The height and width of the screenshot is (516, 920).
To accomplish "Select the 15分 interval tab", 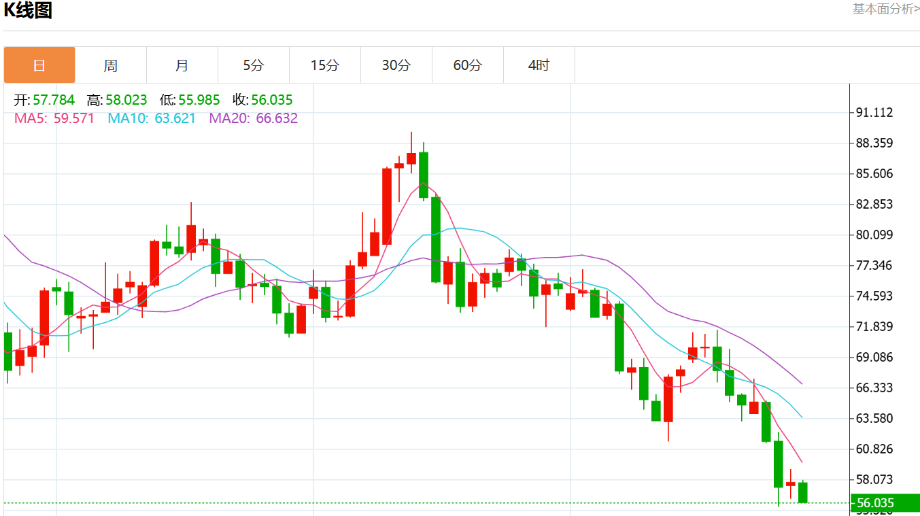I will 325,65.
